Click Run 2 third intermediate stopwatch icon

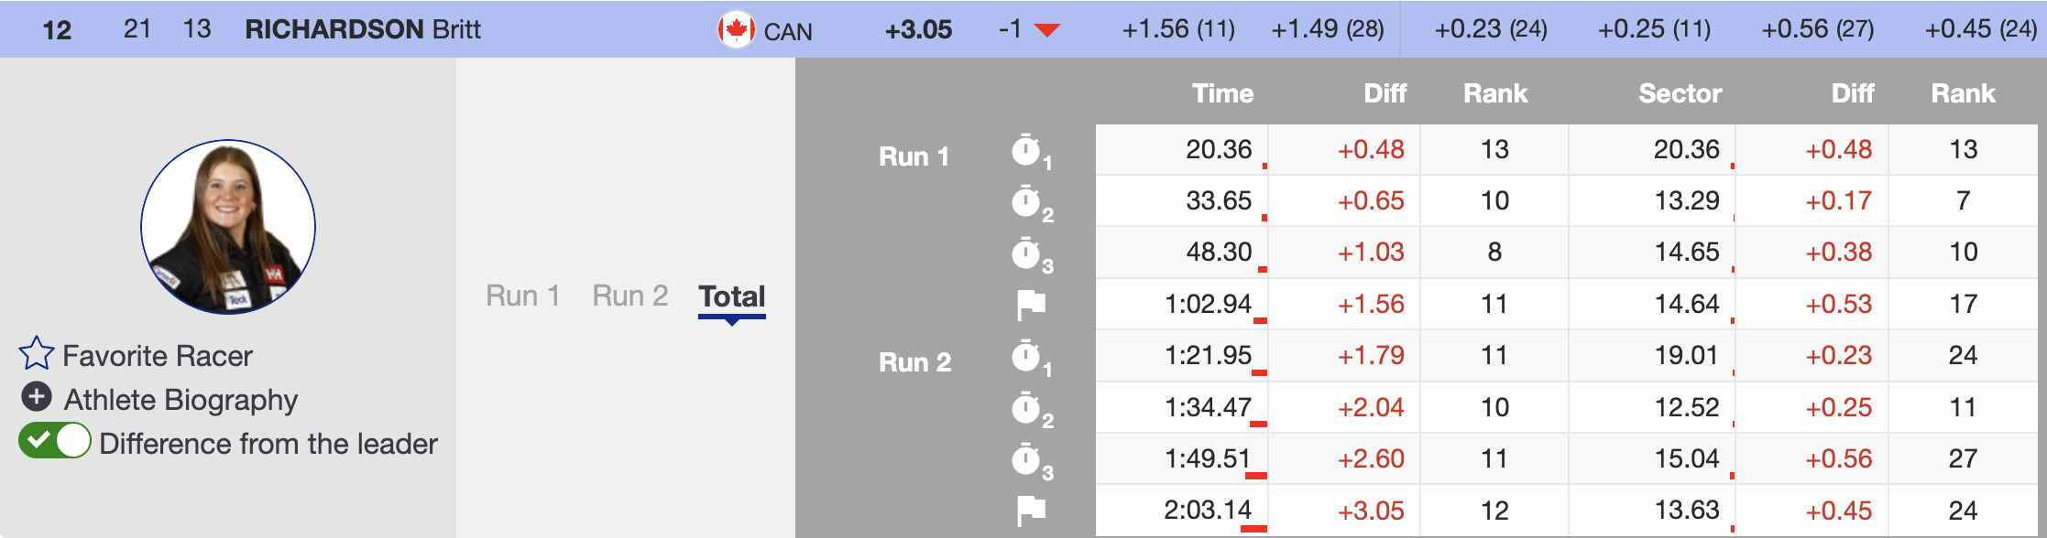(1027, 459)
